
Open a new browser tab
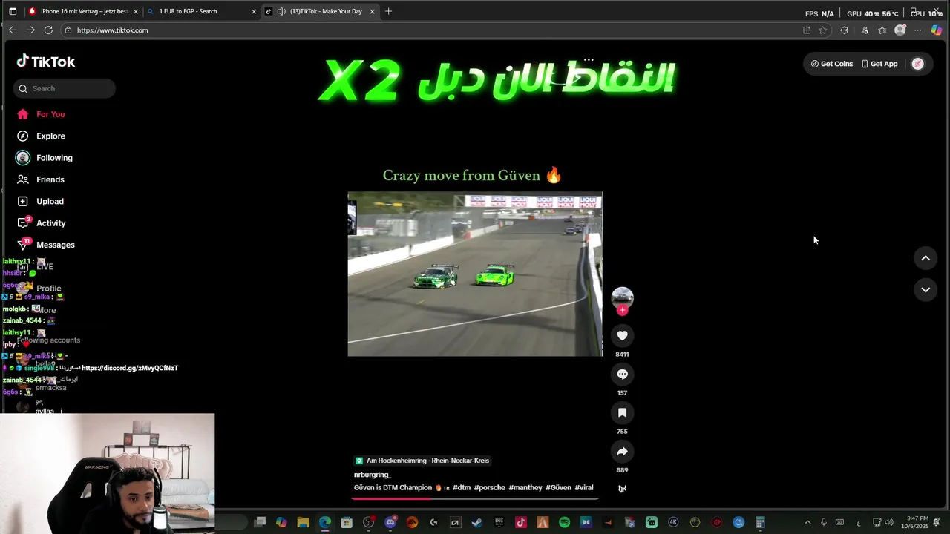tap(388, 11)
